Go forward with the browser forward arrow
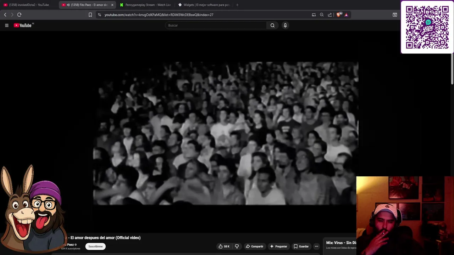454x255 pixels. point(12,15)
